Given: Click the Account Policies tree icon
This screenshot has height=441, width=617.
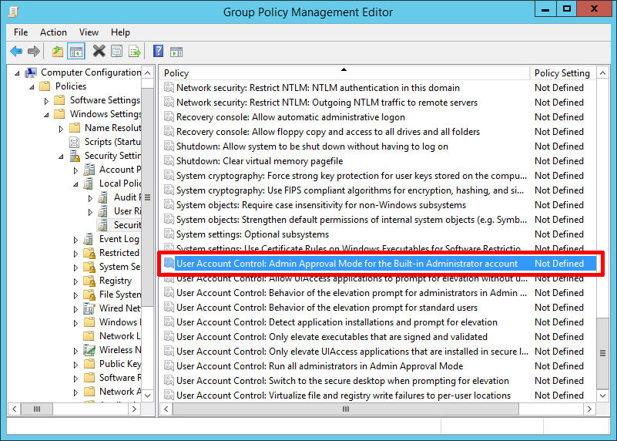Looking at the screenshot, I should pos(89,170).
